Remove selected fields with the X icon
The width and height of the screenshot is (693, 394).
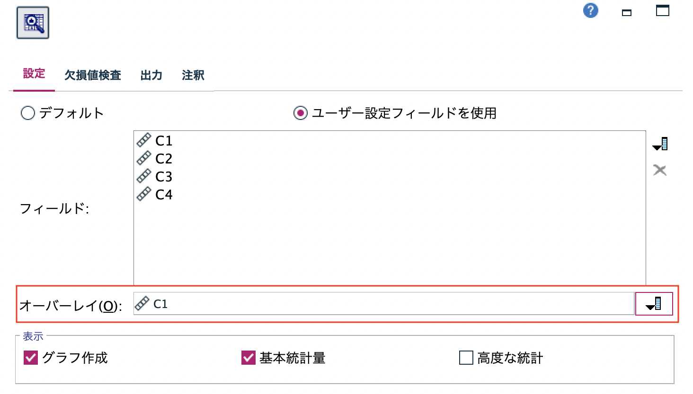[x=659, y=170]
